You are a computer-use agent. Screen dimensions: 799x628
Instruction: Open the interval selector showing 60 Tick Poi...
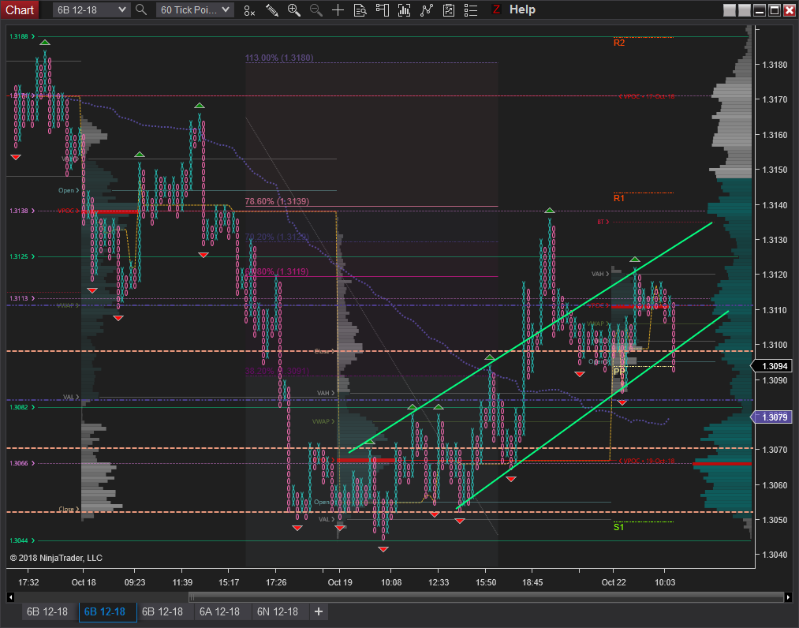[x=195, y=9]
